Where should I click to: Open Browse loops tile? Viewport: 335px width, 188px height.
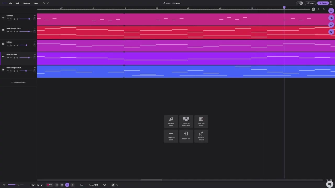171,122
